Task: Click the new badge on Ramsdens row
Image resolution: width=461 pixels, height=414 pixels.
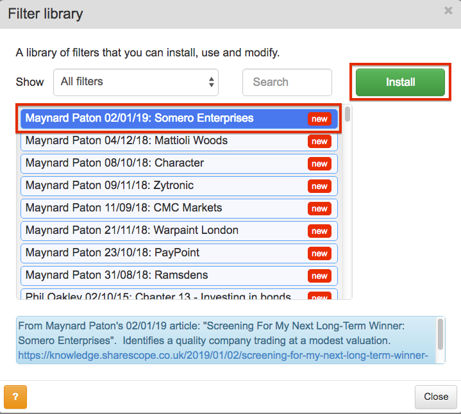Action: (x=319, y=276)
